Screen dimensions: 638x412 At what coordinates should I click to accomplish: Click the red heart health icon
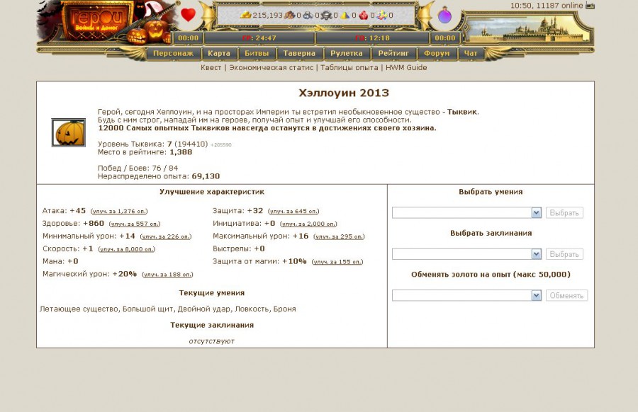pyautogui.click(x=188, y=14)
